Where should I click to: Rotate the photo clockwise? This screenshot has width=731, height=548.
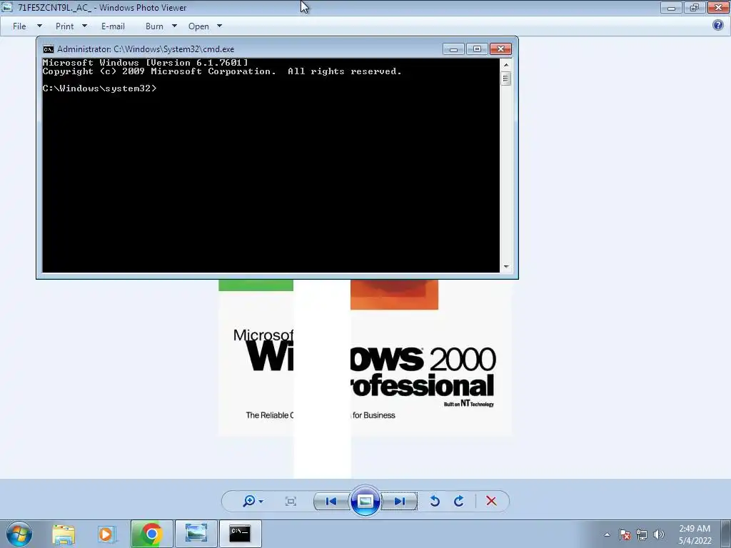(459, 501)
